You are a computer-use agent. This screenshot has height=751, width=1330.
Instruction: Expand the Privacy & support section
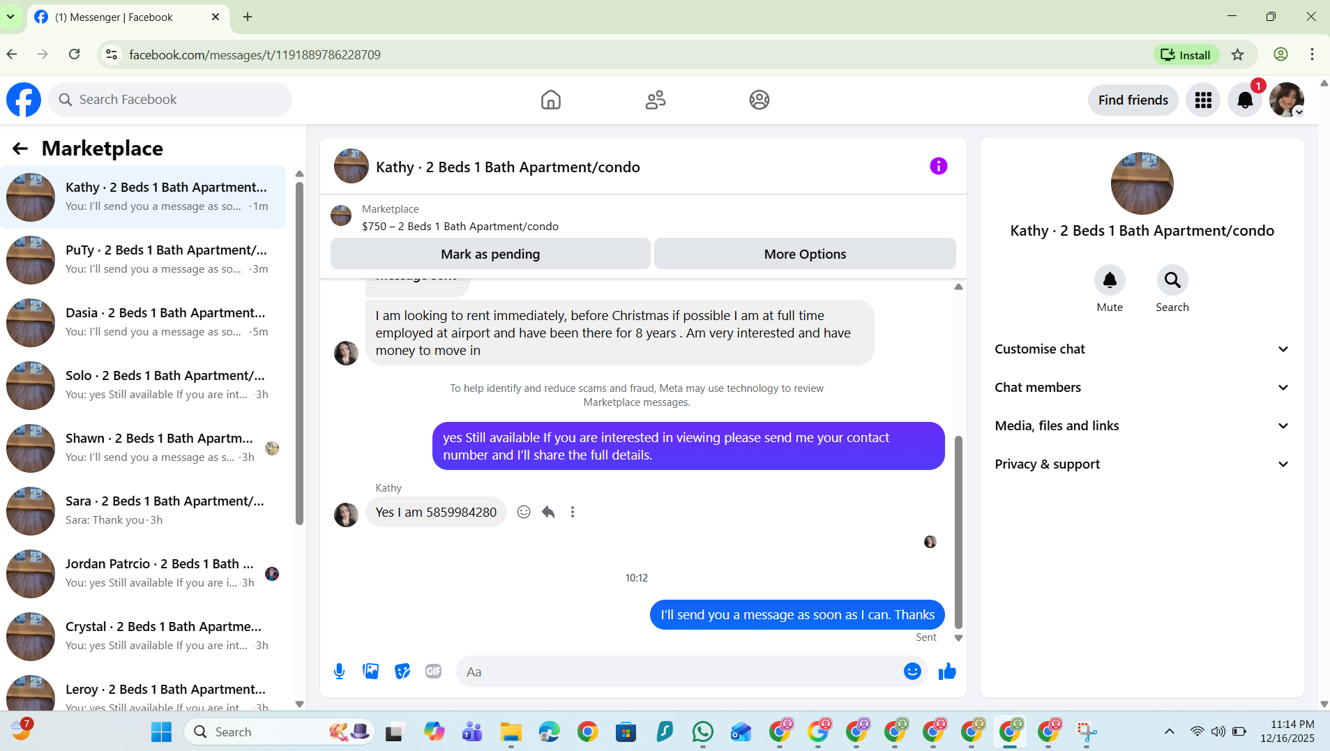pyautogui.click(x=1142, y=464)
